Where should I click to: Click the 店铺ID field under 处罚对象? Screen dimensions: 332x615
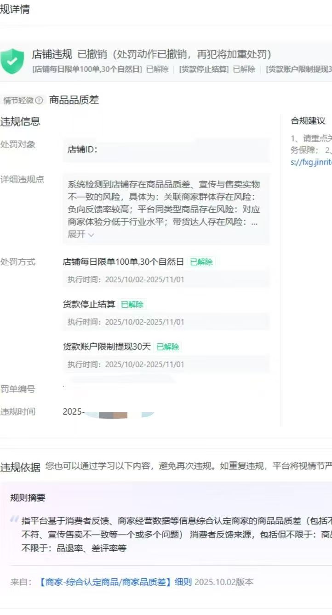tap(166, 149)
